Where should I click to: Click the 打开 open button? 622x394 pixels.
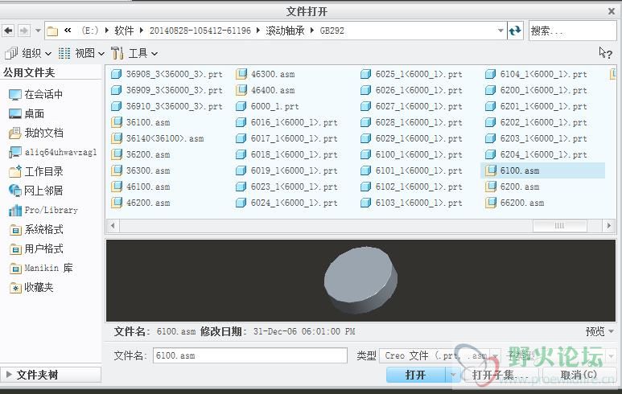(416, 375)
